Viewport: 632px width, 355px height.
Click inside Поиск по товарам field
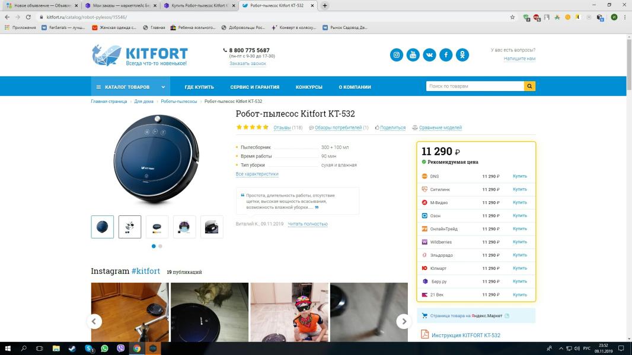(x=475, y=86)
